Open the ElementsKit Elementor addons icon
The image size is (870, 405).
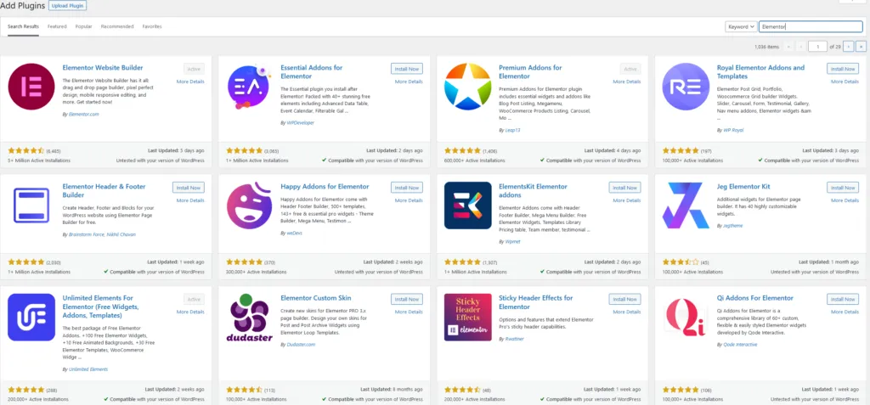click(x=468, y=205)
